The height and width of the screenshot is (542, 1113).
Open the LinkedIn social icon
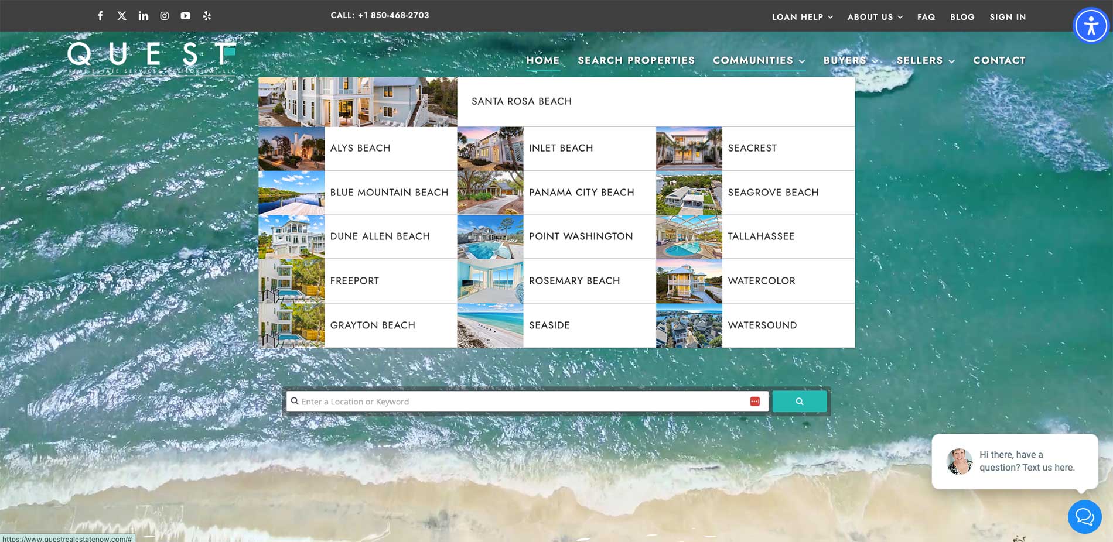pos(144,16)
